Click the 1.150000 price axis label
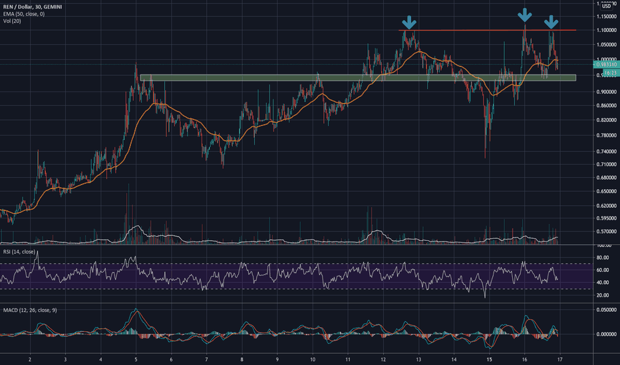Screen dimensions: 620x365 tap(606, 17)
